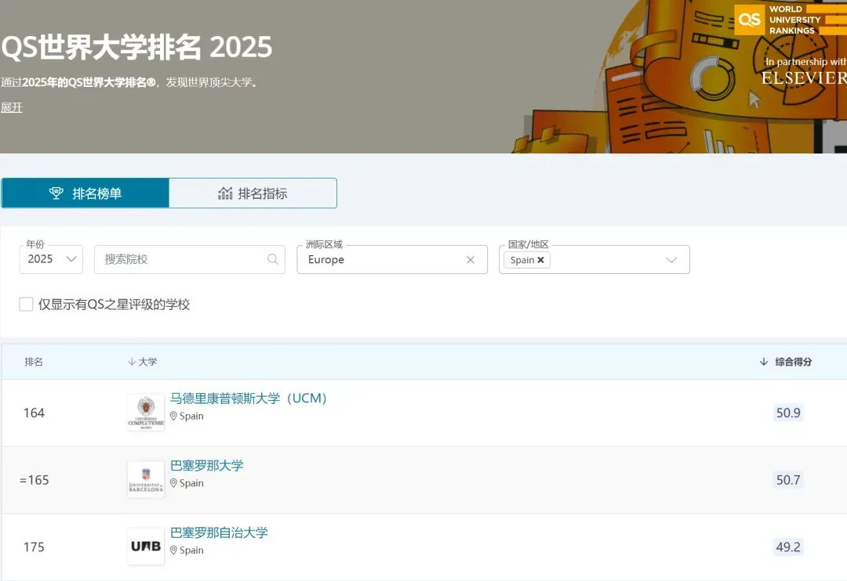Screen dimensions: 847x581
Task: Open 巴塞罗那自治大学 link
Action: point(219,532)
